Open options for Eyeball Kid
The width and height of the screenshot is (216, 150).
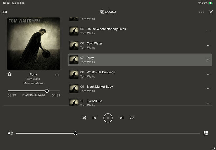pyautogui.click(x=208, y=103)
